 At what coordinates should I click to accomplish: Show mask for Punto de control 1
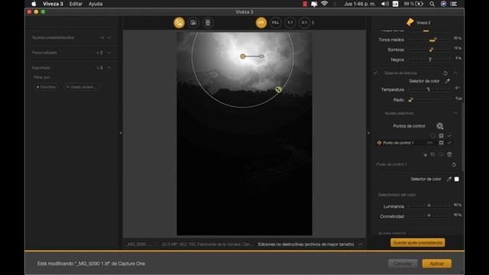[441, 143]
